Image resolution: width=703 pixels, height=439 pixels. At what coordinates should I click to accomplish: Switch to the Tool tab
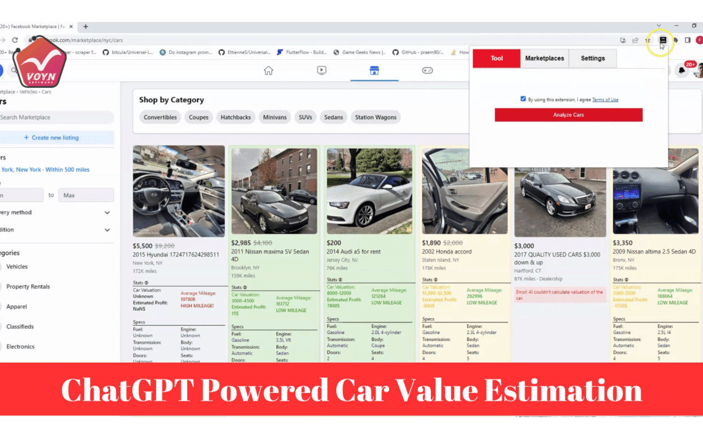coord(496,58)
